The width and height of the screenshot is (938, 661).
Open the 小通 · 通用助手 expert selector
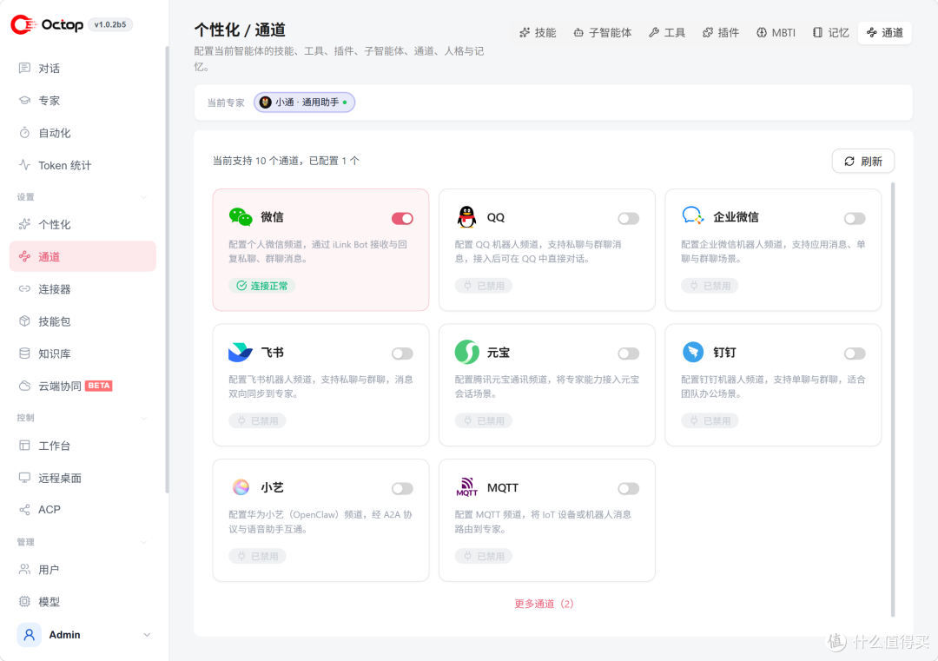tap(305, 102)
